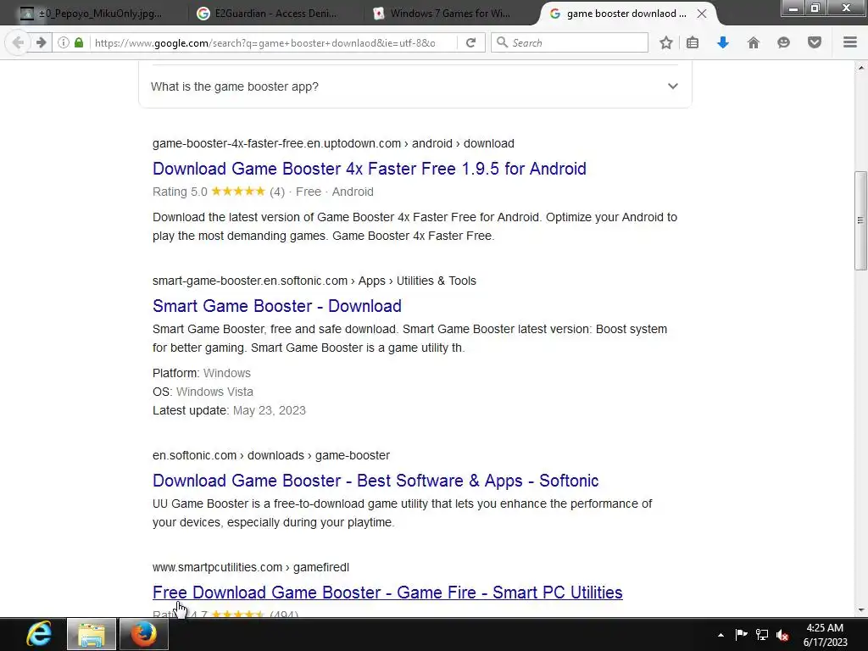Go back to the previous page
Image resolution: width=868 pixels, height=651 pixels.
(18, 42)
